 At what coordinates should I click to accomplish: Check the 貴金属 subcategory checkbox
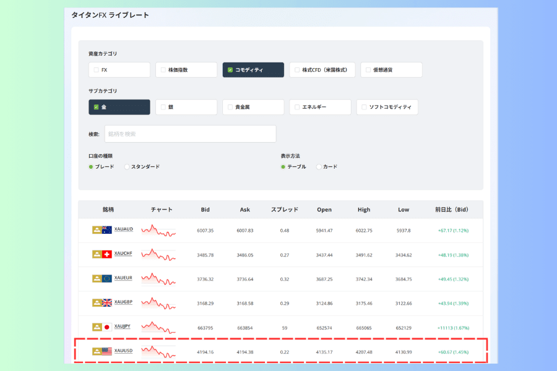pyautogui.click(x=230, y=107)
